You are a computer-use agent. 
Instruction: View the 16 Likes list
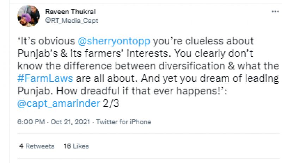[x=76, y=146]
